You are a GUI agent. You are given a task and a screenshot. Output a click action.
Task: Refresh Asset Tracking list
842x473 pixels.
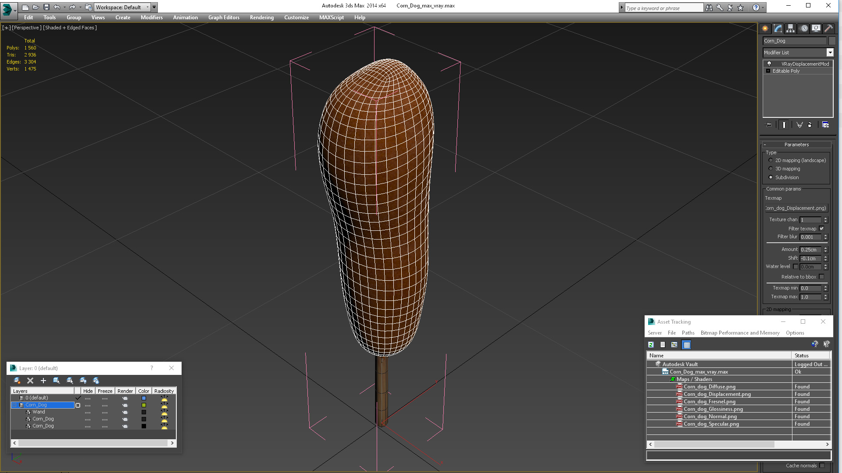(651, 345)
